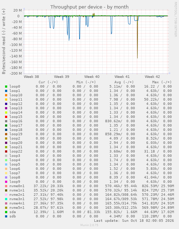Select the nvme1n1 legend label
Image resolution: width=179 pixels, height=229 pixels.
tap(17, 190)
